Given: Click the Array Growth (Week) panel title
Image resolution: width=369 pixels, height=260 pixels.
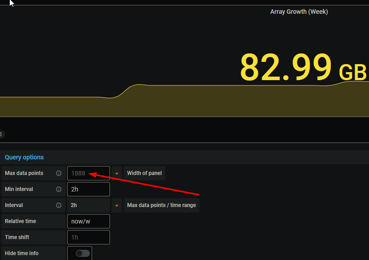Looking at the screenshot, I should coord(299,12).
